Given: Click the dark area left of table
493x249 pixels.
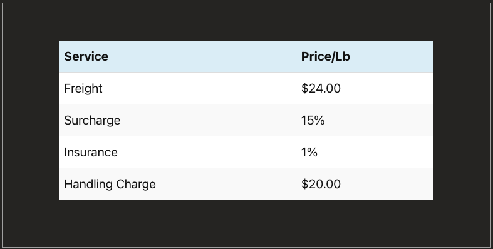Looking at the screenshot, I should (31, 120).
